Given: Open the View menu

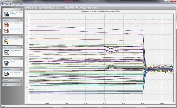Looking at the screenshot, I should click(16, 5).
